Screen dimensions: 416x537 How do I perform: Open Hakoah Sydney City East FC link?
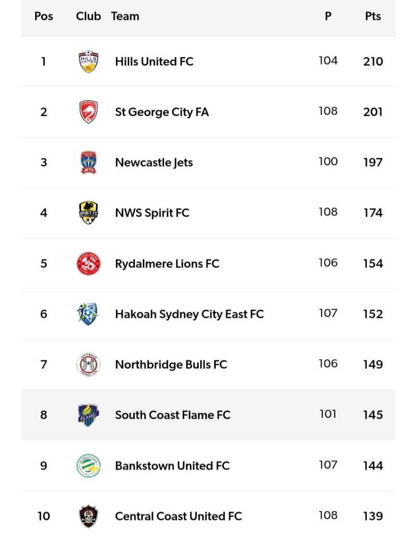(x=189, y=314)
